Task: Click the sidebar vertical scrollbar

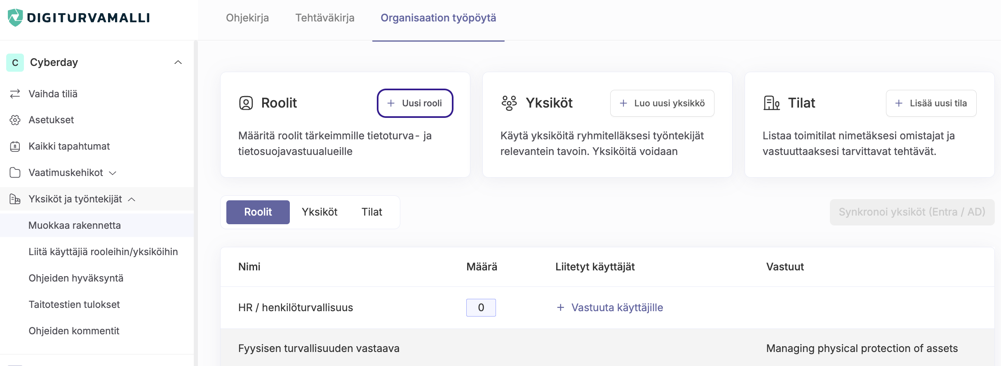Action: [x=196, y=203]
